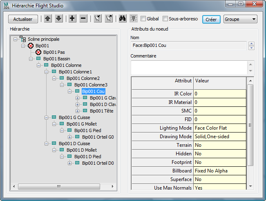The image size is (266, 201).
Task: Click the move node up arrow icon
Action: click(x=48, y=18)
